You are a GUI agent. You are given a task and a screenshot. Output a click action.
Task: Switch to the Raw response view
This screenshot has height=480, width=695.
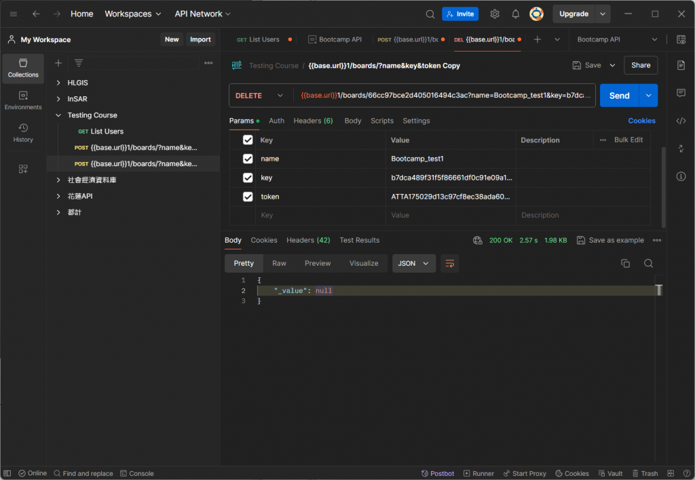pos(279,264)
